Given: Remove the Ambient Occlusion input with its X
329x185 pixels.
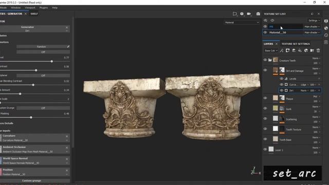Looking at the screenshot, I should 67,147.
